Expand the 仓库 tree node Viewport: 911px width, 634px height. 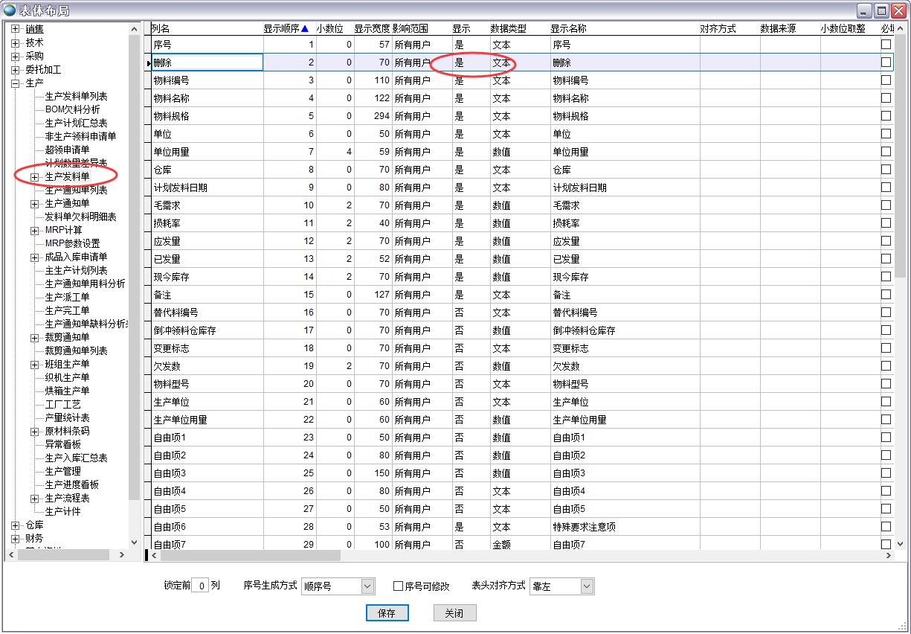click(x=16, y=525)
